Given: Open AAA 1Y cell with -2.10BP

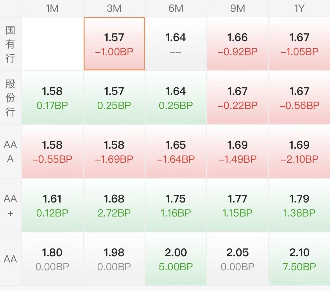Looking at the screenshot, I should [299, 152].
